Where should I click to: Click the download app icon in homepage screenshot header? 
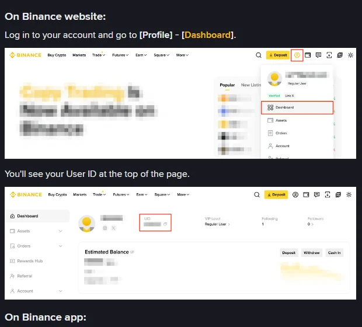329,55
